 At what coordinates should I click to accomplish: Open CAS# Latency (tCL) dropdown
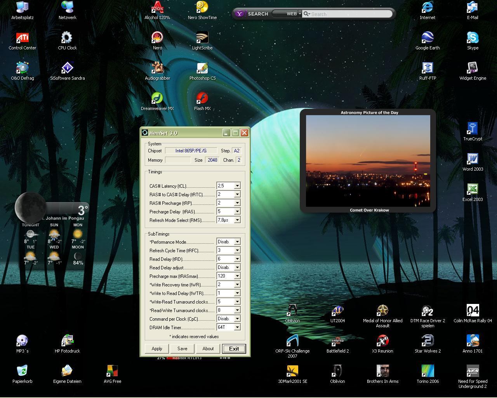click(x=237, y=186)
